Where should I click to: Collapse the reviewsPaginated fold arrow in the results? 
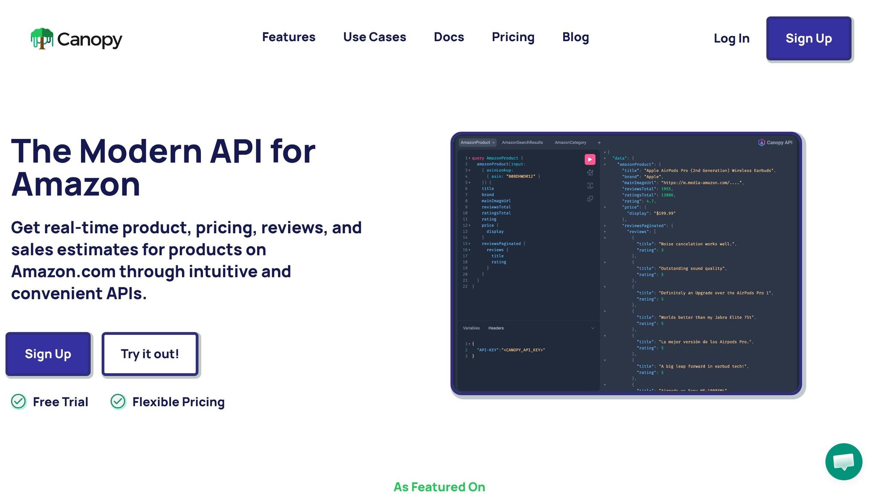click(605, 225)
